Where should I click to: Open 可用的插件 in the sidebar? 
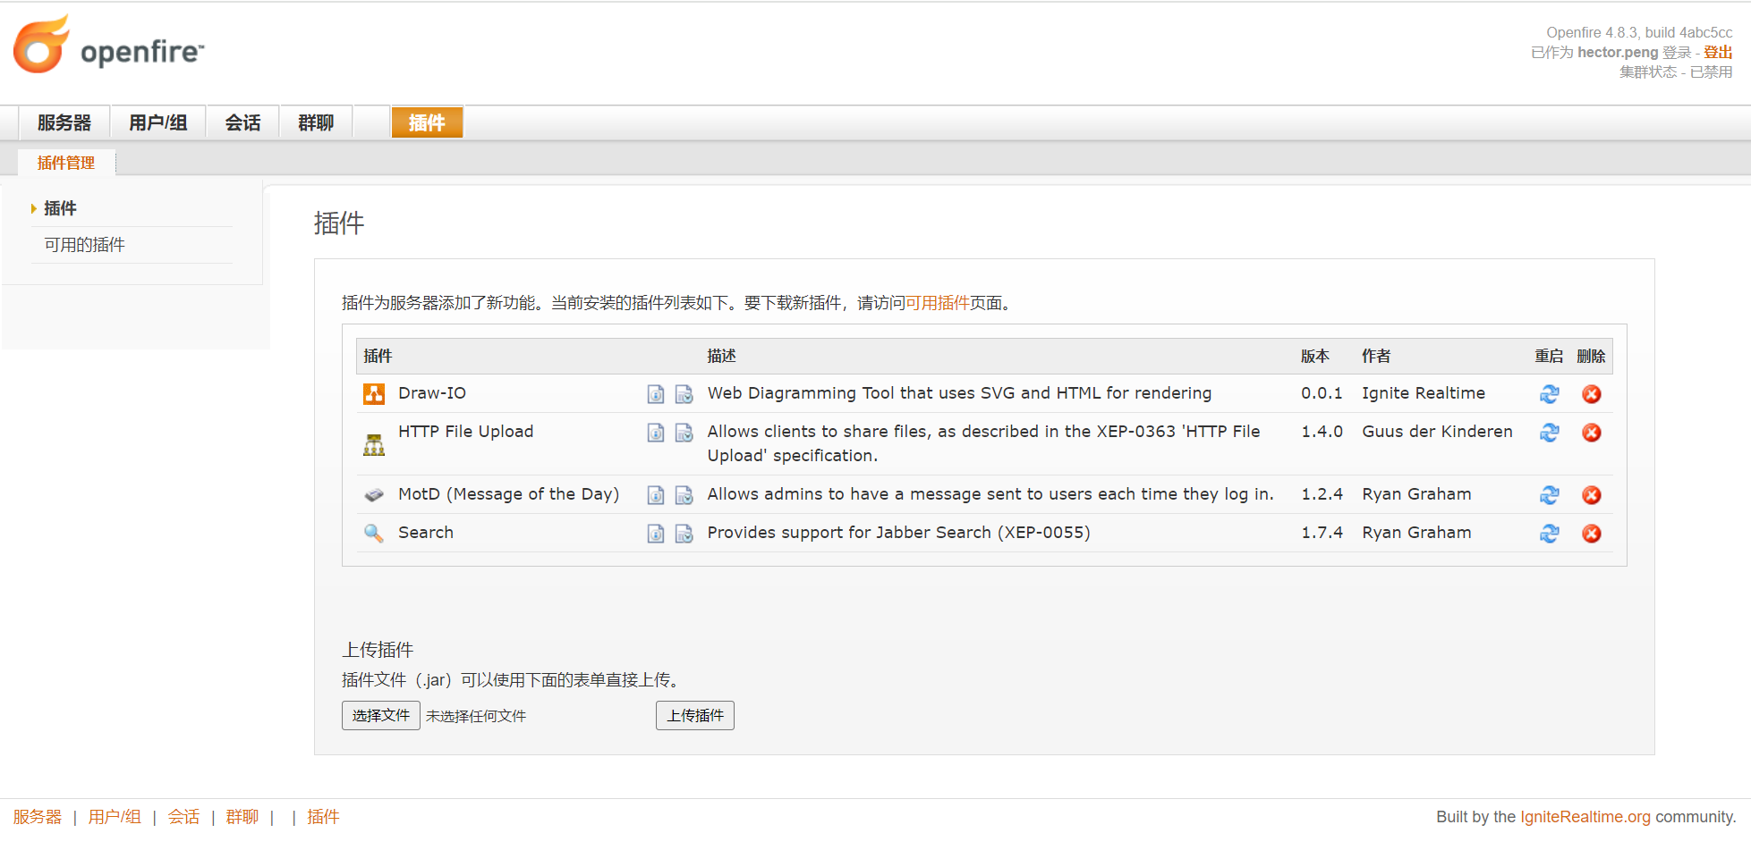tap(85, 245)
